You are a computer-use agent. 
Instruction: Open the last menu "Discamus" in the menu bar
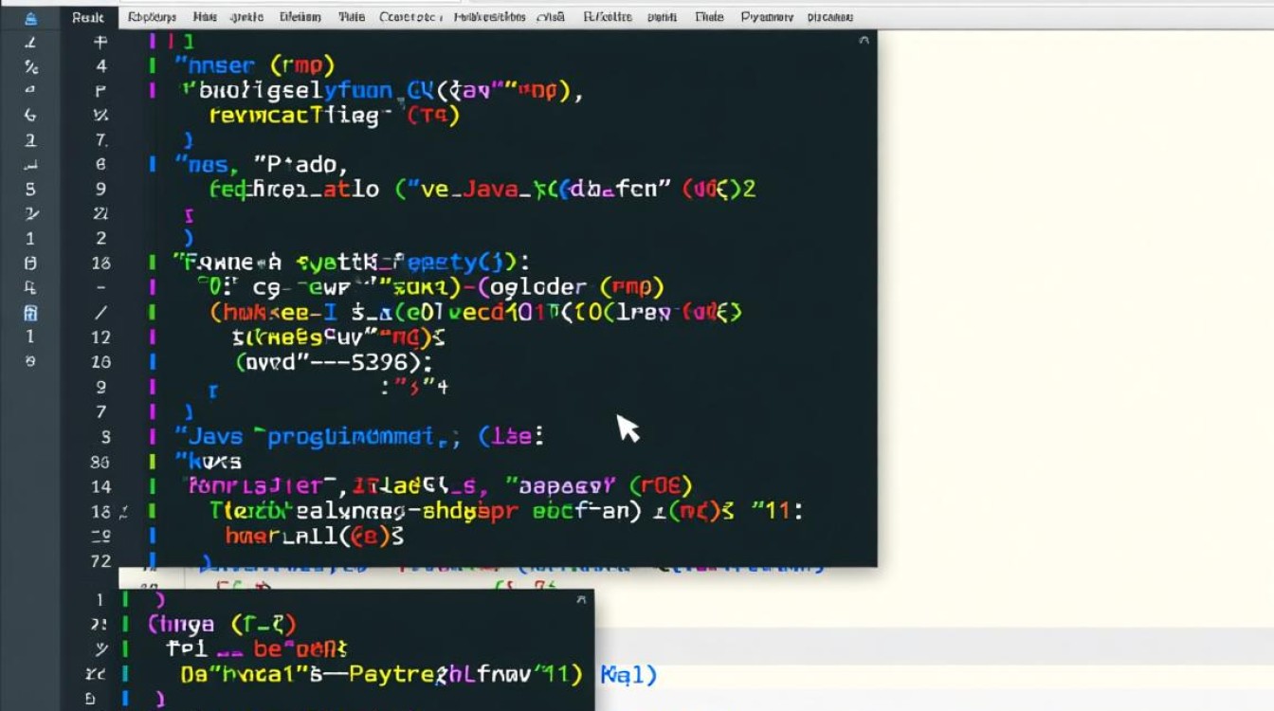coord(829,17)
